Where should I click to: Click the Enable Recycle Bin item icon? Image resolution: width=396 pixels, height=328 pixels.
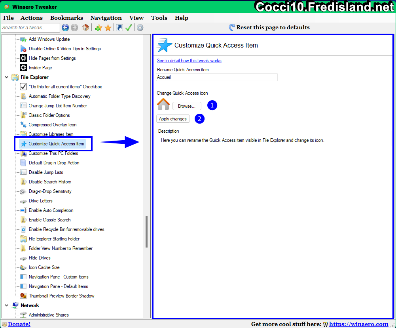[23, 229]
